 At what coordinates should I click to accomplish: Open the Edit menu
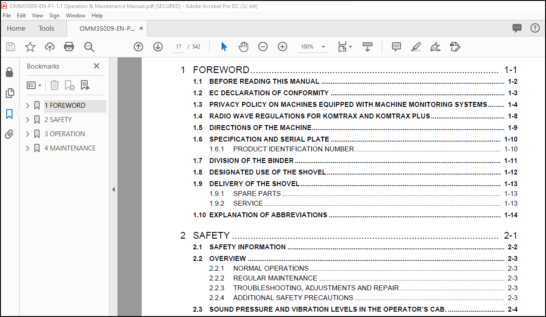tap(21, 16)
